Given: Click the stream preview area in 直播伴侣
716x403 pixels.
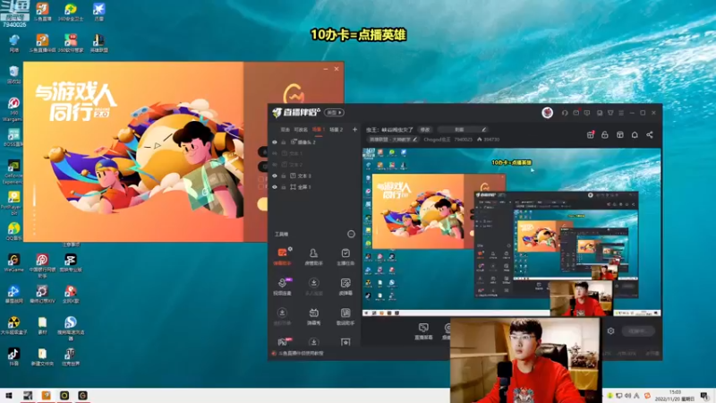Looking at the screenshot, I should tap(511, 232).
